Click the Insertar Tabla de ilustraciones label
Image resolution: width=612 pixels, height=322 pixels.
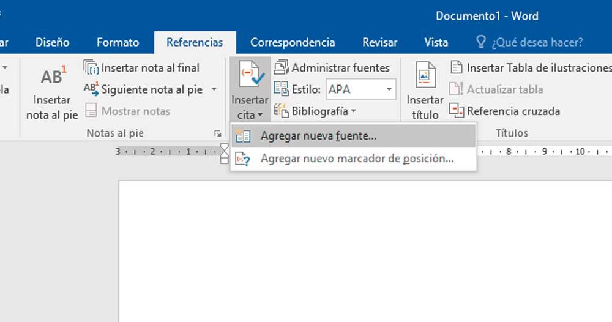[539, 68]
